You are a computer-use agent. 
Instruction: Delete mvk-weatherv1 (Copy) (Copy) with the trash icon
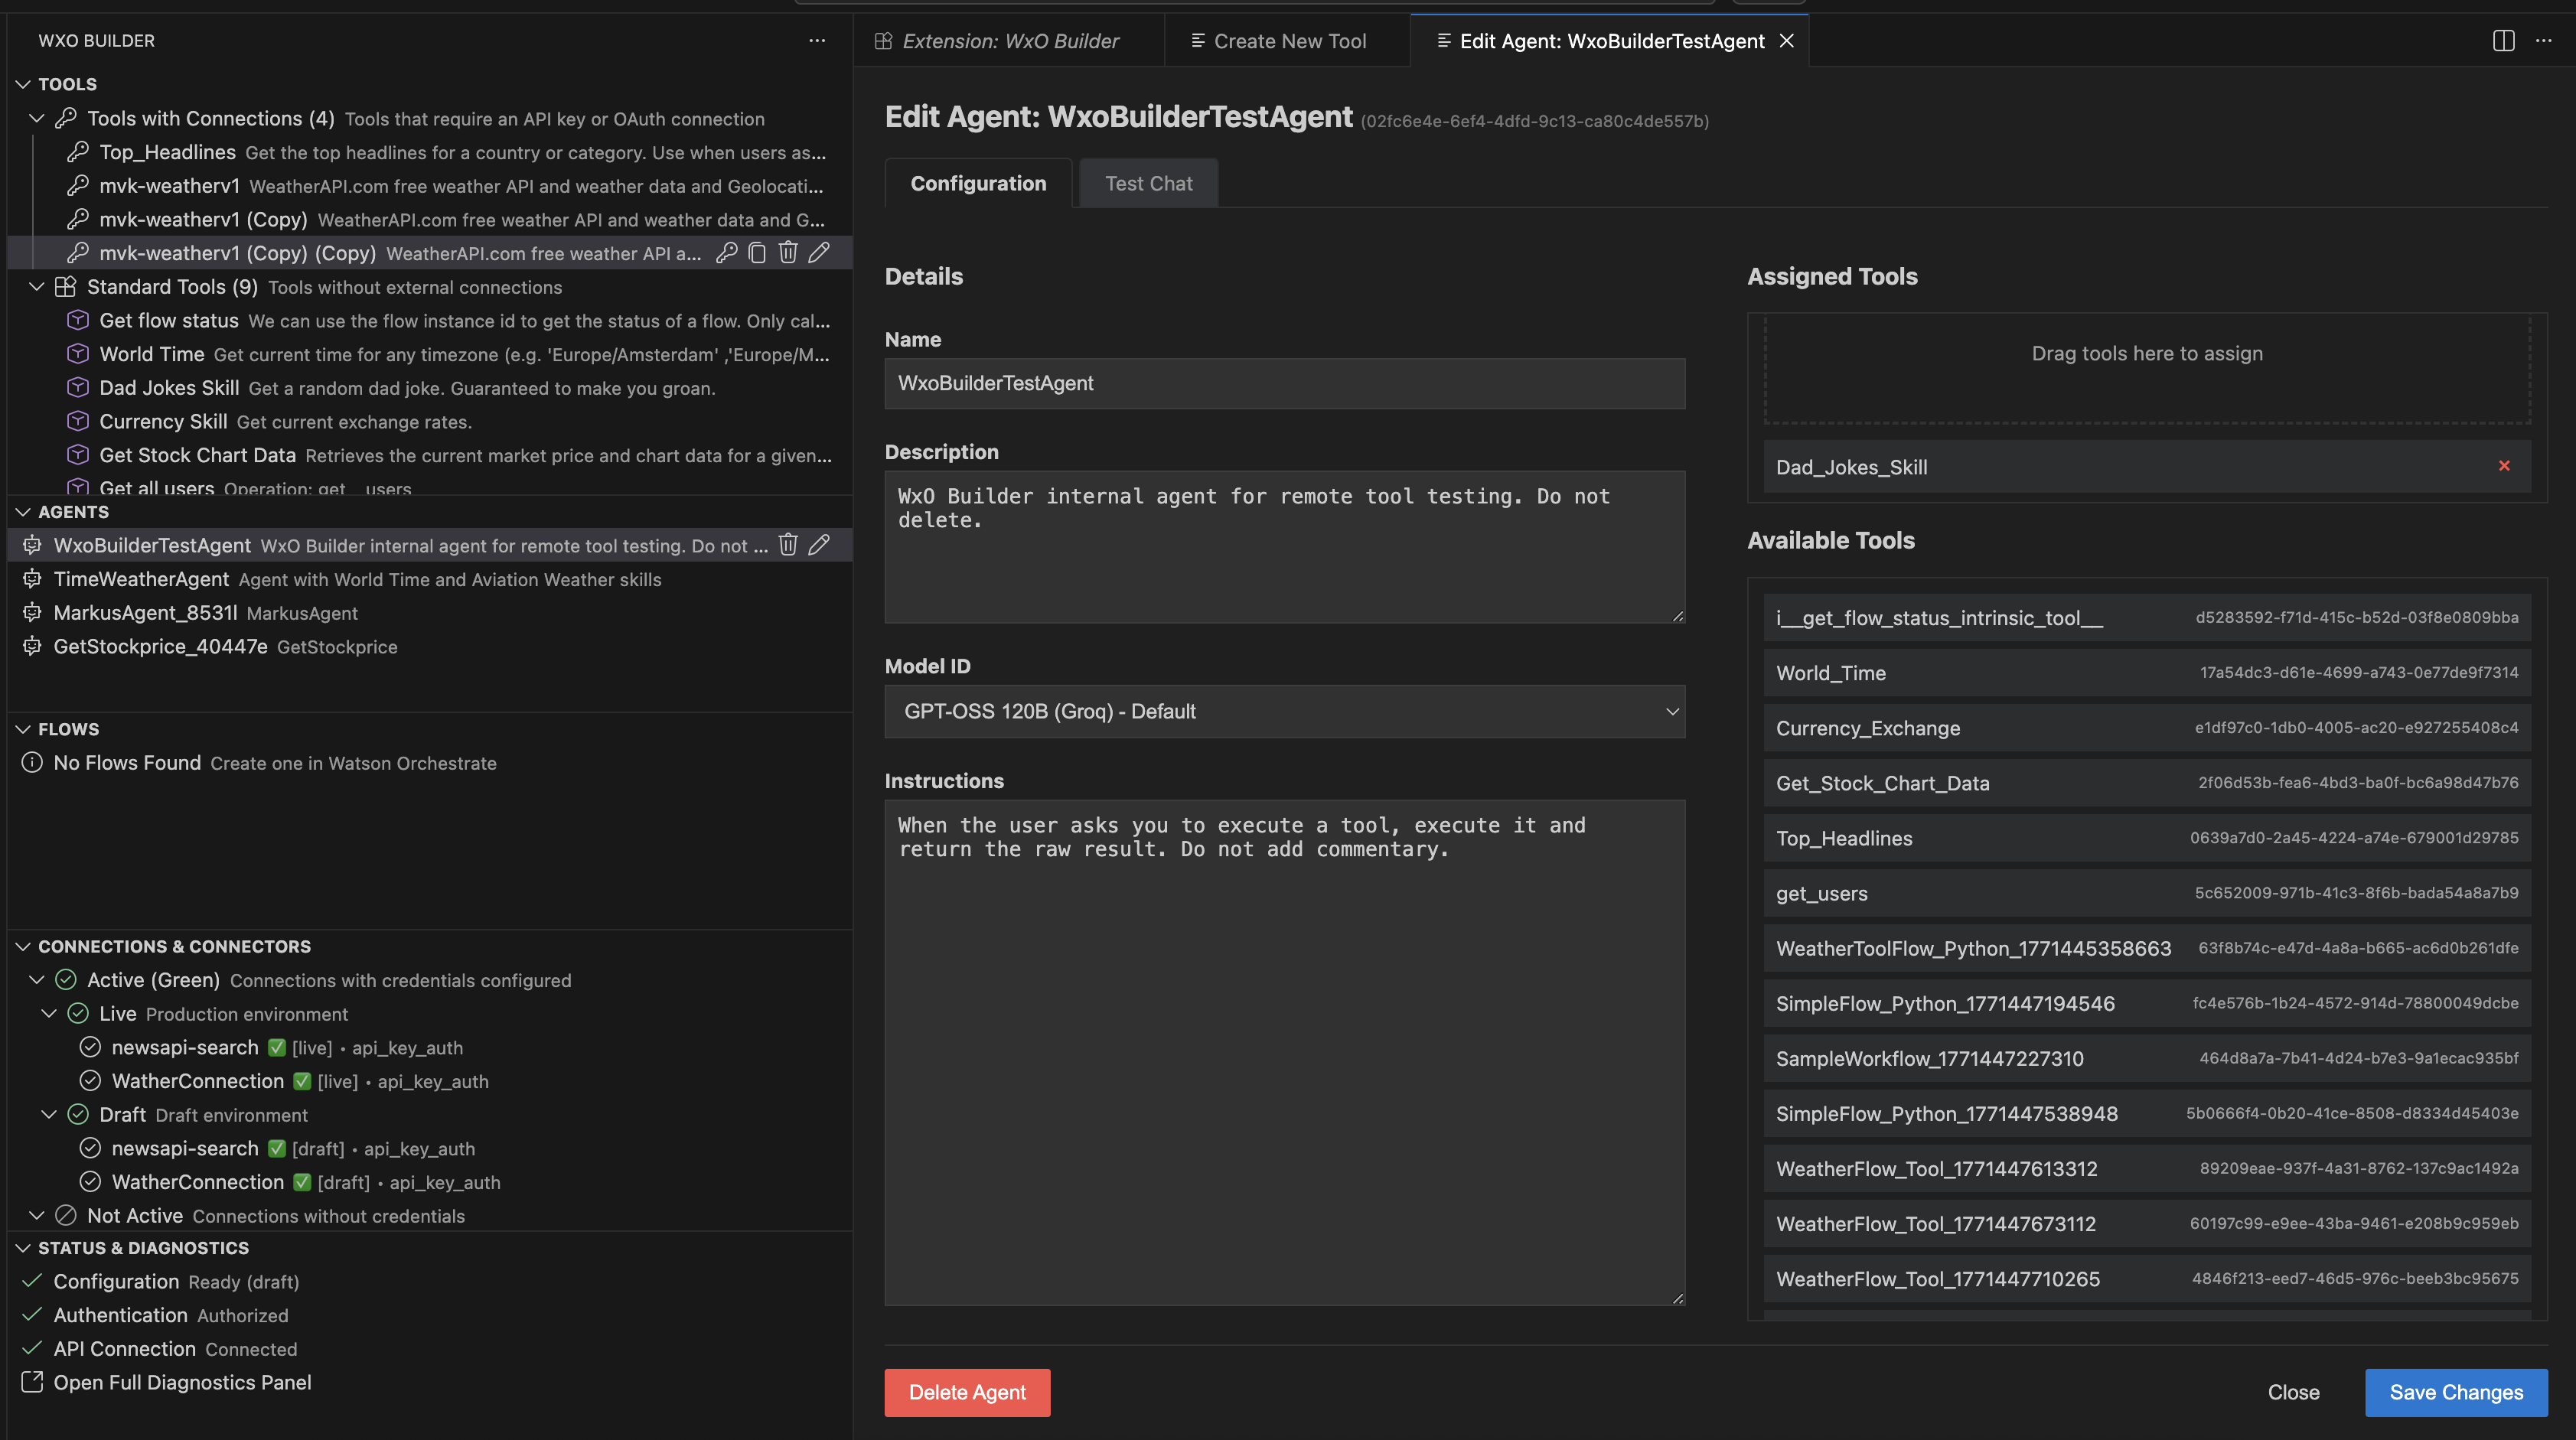coord(789,253)
